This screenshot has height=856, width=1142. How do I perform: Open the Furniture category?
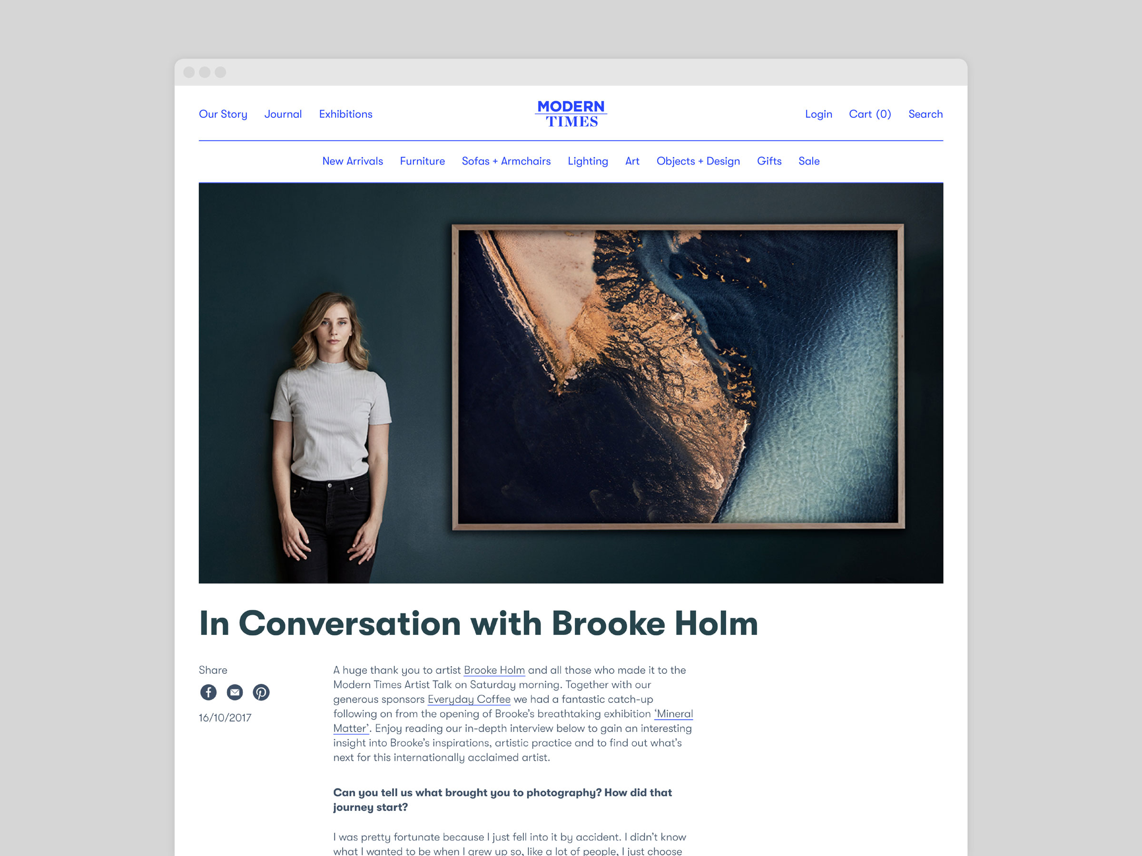[x=423, y=161]
